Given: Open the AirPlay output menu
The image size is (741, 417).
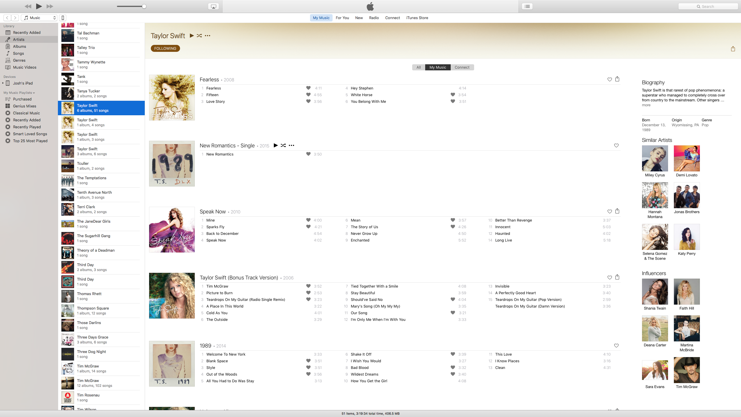Looking at the screenshot, I should pos(213,6).
